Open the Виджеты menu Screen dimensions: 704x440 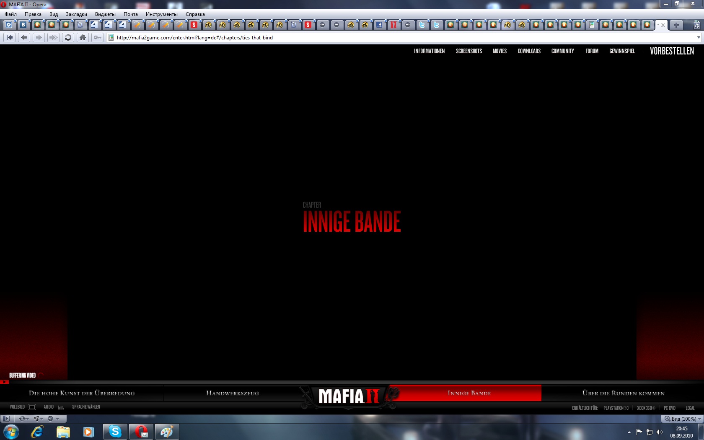(105, 14)
